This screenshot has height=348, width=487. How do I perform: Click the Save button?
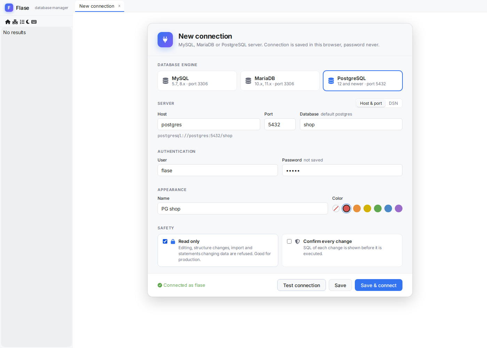pyautogui.click(x=340, y=285)
